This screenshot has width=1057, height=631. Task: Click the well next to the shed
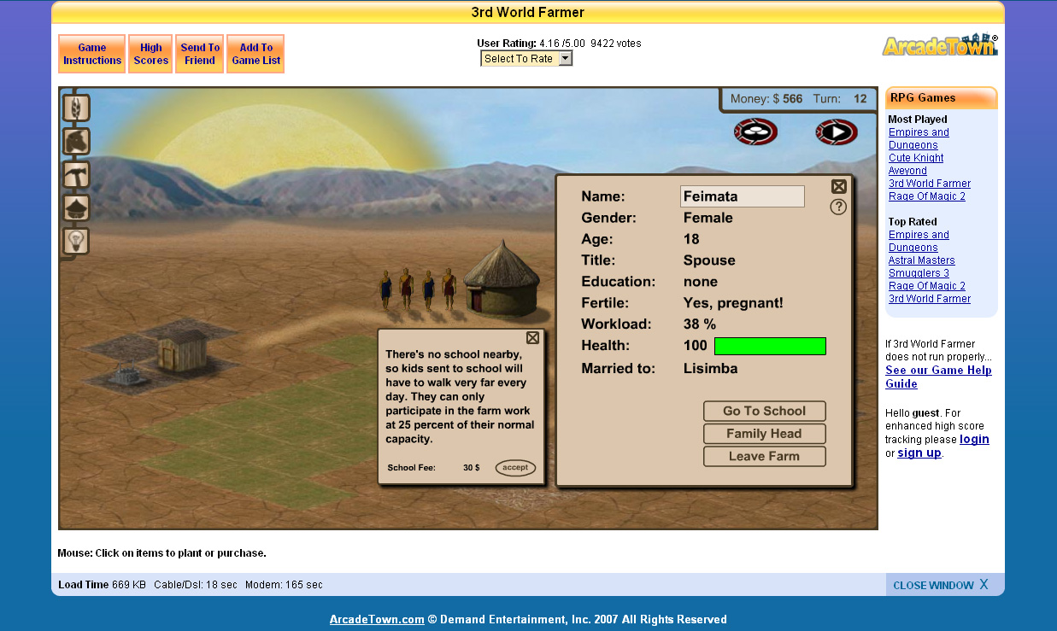[x=129, y=375]
